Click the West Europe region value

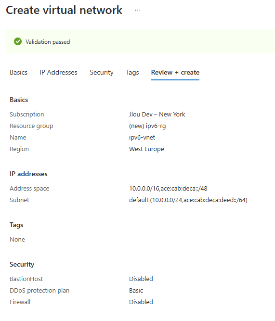tap(146, 149)
